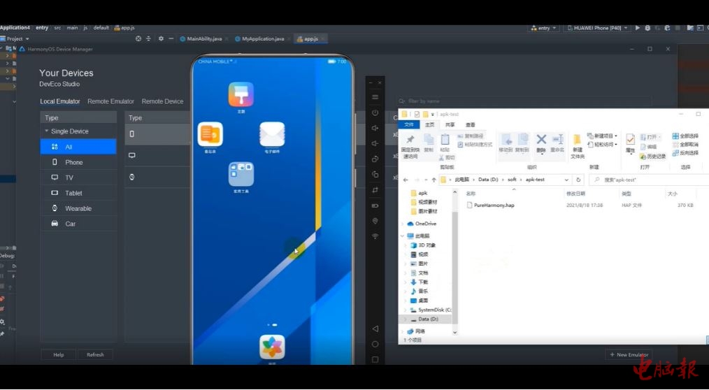Click the Refresh button in Device Manager
Viewport: 709px width, 390px height.
click(95, 354)
